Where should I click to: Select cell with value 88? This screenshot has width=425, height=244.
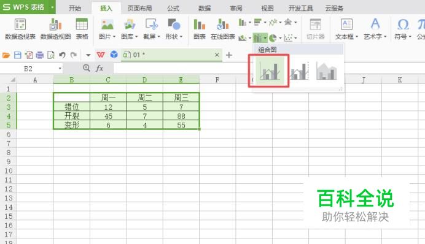click(181, 116)
